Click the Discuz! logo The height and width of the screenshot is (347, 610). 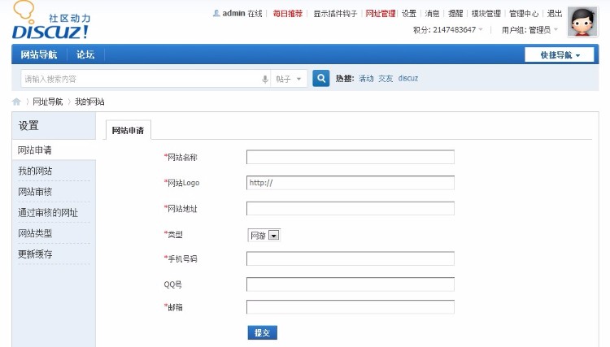coord(50,20)
